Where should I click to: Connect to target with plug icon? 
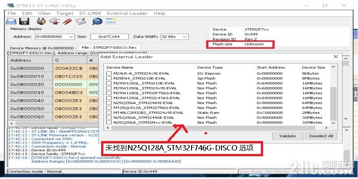pos(41,21)
